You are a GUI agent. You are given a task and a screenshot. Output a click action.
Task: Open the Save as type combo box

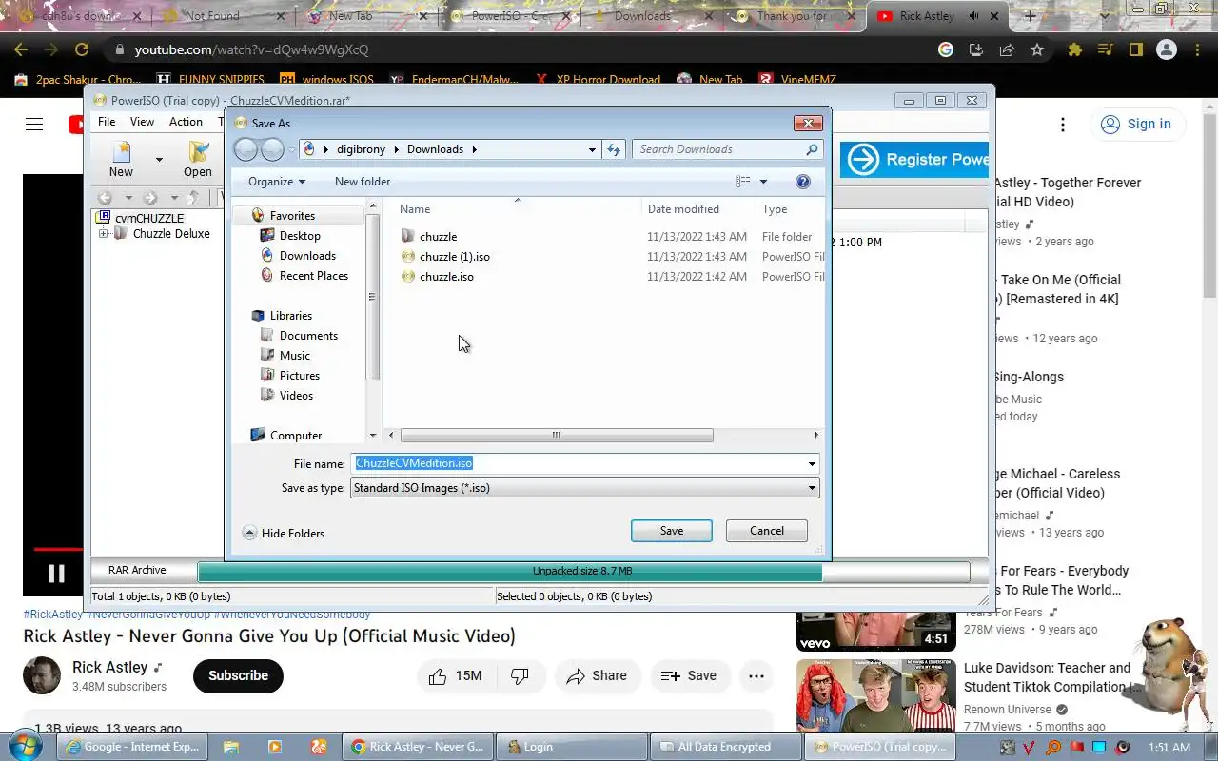(x=584, y=488)
